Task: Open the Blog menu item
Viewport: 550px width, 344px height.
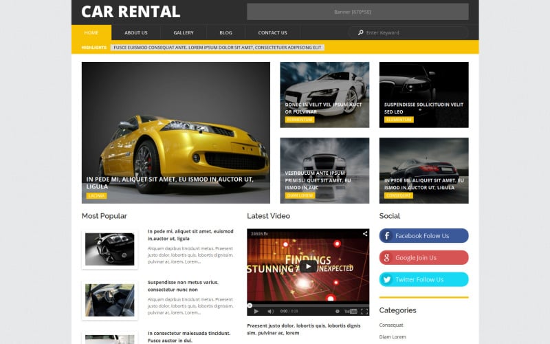Action: click(226, 32)
